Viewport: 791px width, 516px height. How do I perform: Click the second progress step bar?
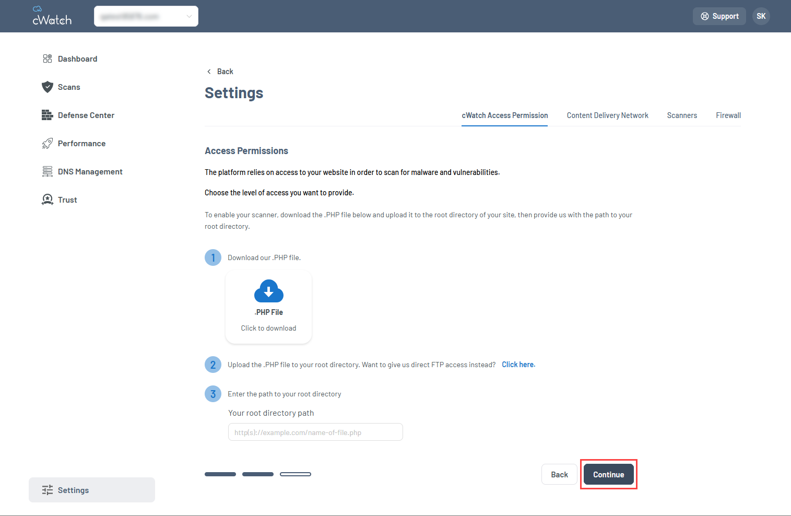click(x=258, y=474)
